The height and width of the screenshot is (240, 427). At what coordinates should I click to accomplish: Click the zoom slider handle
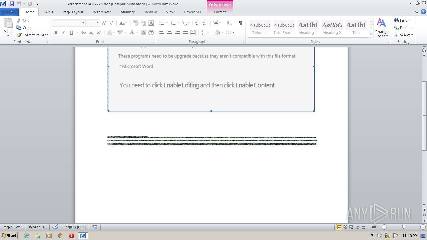[x=404, y=227]
